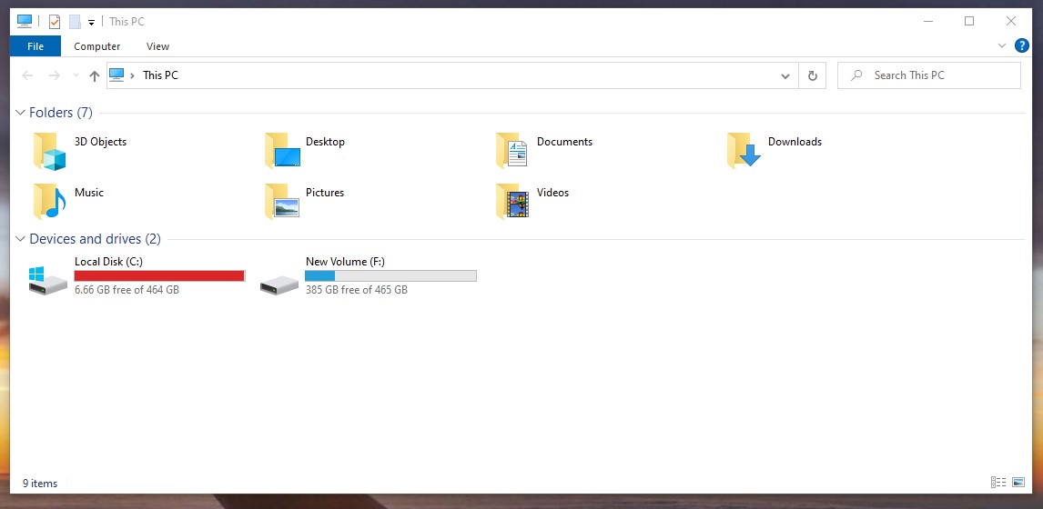Expand the address bar history dropdown
1043x509 pixels.
coord(785,75)
